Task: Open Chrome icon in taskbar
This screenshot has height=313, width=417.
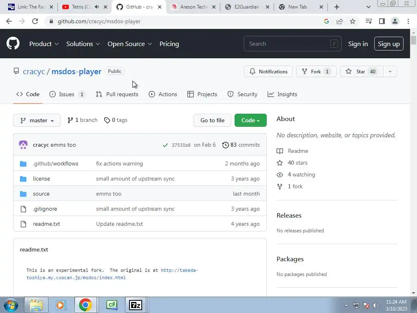Action: [86, 305]
